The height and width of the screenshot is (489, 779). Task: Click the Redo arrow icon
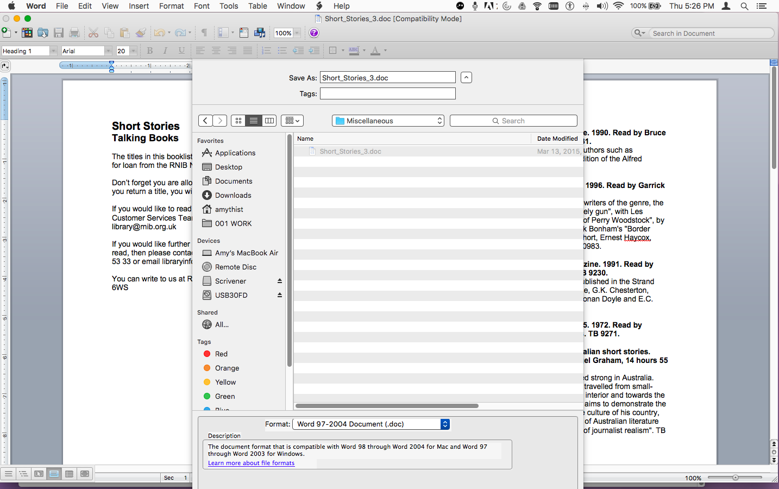pos(180,33)
